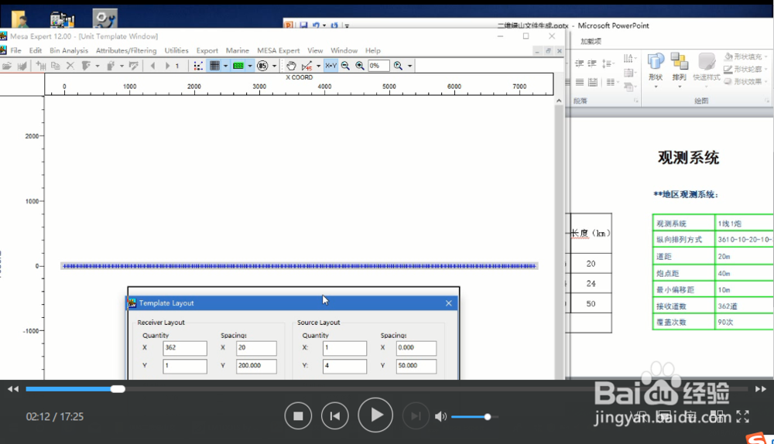Open dropdown beside circled 85 icon

click(275, 66)
